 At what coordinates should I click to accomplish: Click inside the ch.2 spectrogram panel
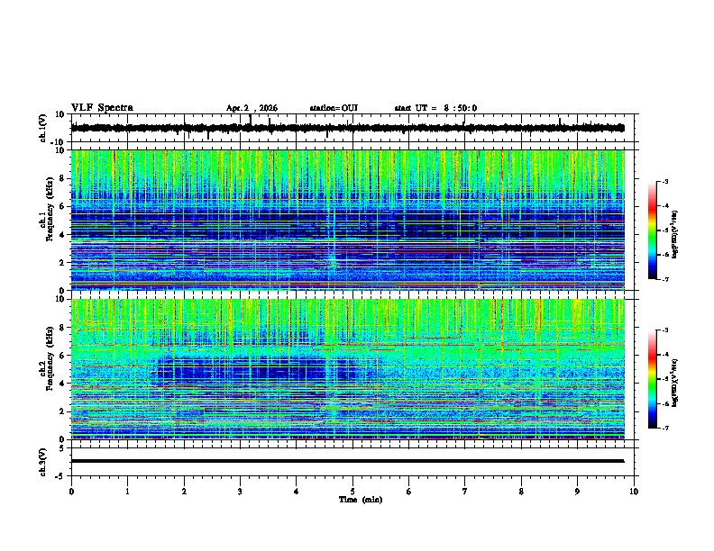pos(348,369)
